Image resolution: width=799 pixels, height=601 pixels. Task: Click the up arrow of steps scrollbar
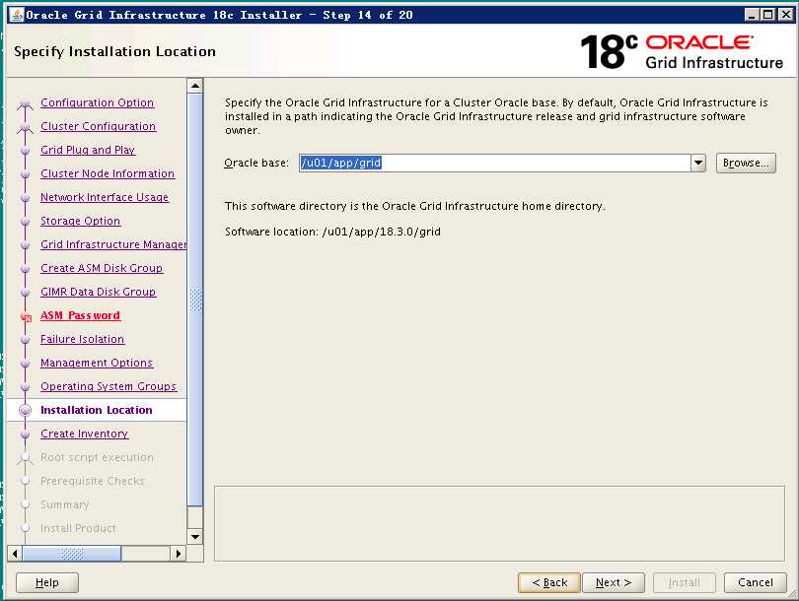click(195, 86)
